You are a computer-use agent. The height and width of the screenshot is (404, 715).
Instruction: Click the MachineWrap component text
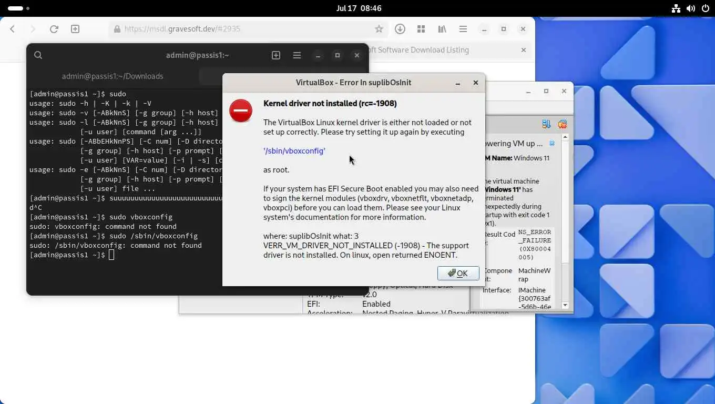point(534,275)
